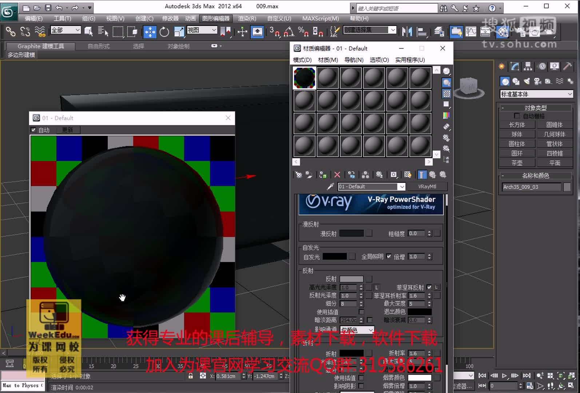Click Assign Material to Selection icon

pyautogui.click(x=323, y=175)
